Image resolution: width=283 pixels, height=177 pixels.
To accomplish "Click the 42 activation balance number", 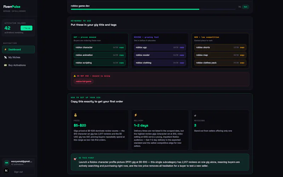I will 7,28.
